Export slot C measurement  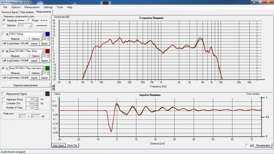[44, 78]
